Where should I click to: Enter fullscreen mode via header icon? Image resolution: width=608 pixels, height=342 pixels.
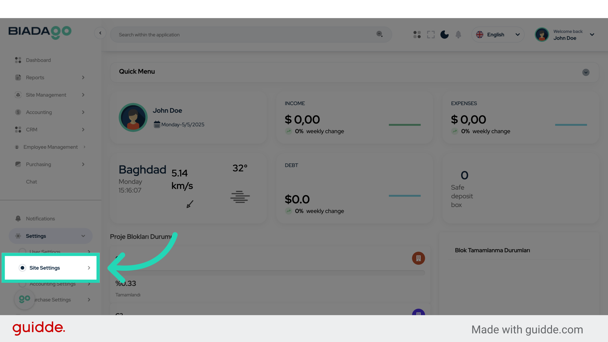click(x=431, y=35)
